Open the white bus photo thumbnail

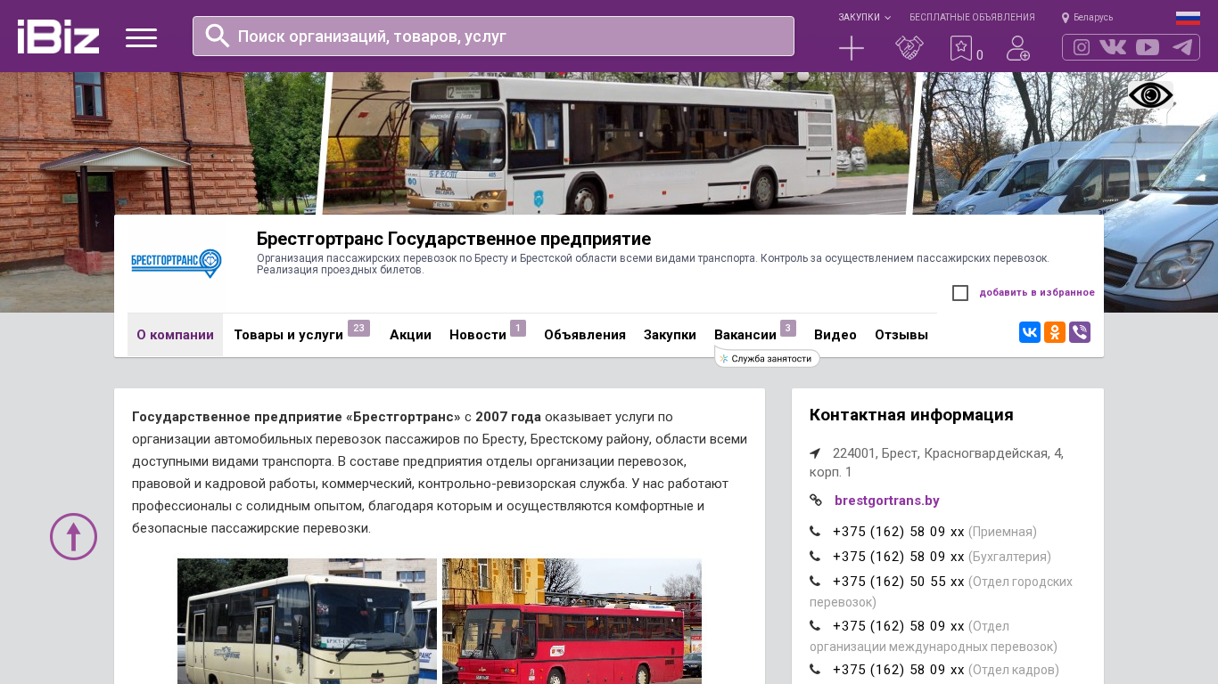307,621
